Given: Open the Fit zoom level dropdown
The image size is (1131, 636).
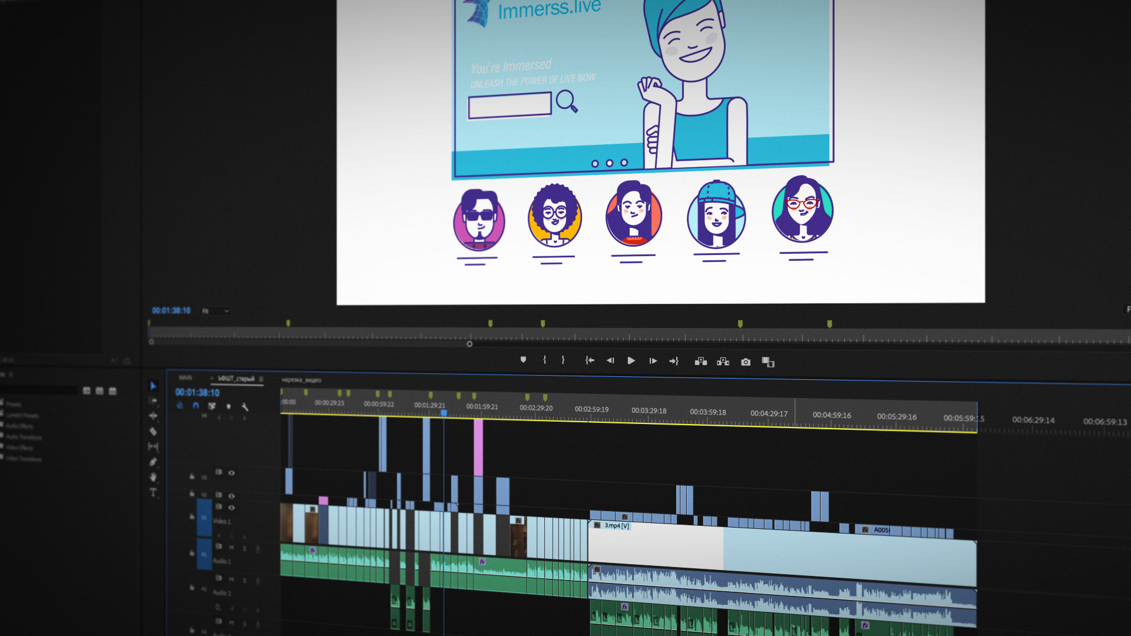Looking at the screenshot, I should [216, 311].
